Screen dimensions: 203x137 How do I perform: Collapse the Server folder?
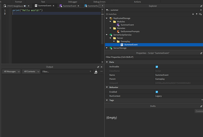[110, 38]
